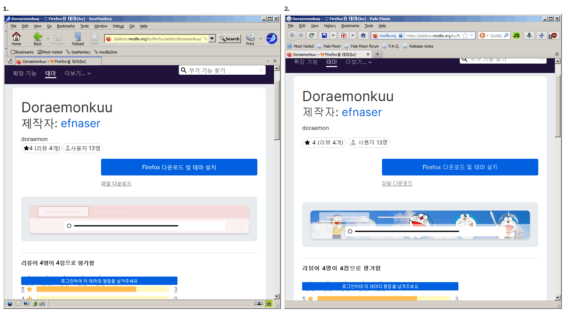
Task: Toggle online/offline connection icon in SeaMonkey status bar
Action: pos(259,304)
